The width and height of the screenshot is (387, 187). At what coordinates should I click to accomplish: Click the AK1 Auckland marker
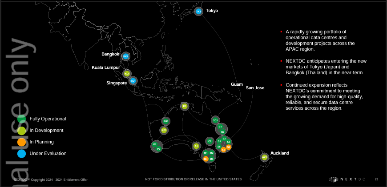[x=264, y=157]
